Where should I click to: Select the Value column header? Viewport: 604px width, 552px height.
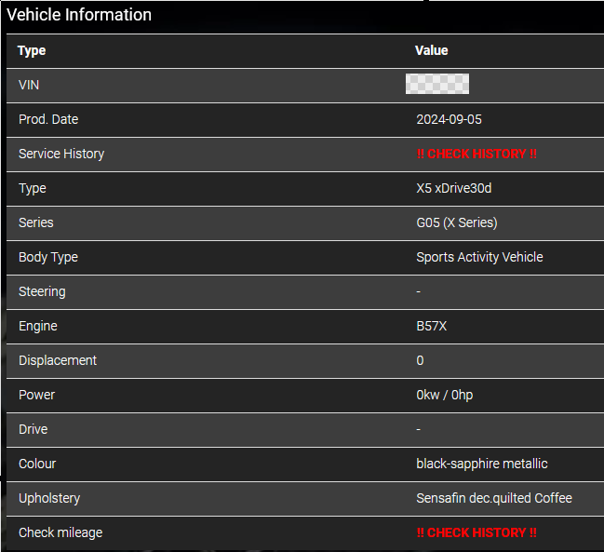point(432,50)
